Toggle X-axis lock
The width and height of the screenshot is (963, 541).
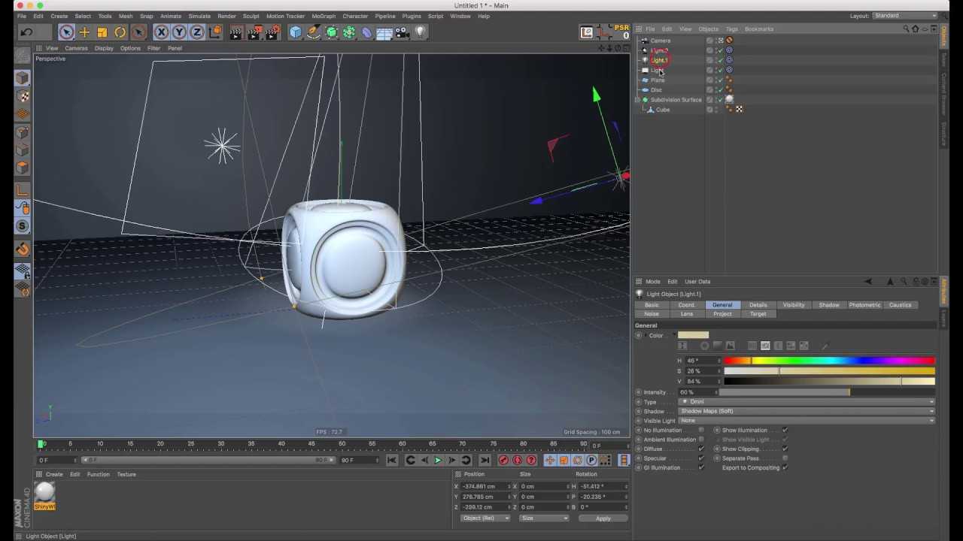tap(161, 32)
